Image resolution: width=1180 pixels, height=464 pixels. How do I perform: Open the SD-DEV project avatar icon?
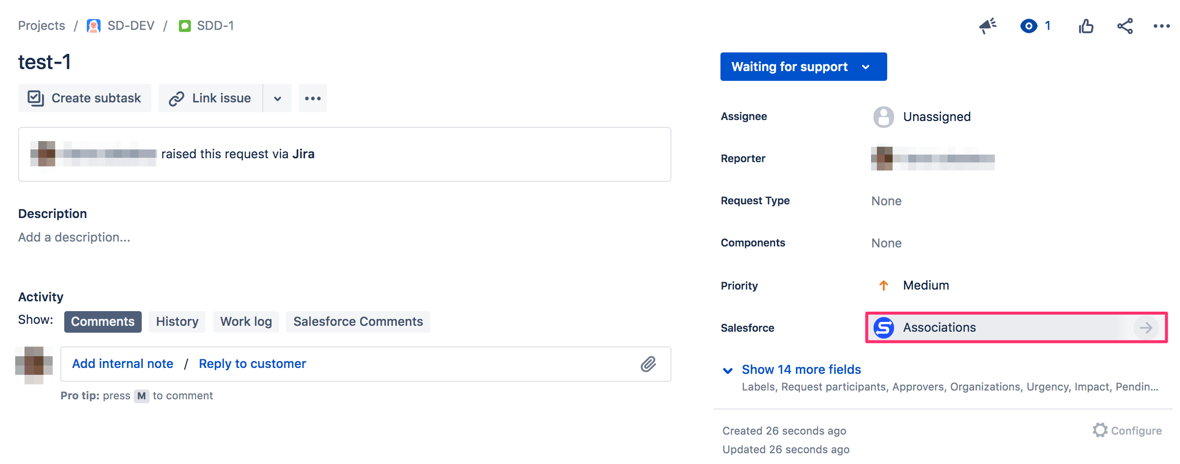94,26
